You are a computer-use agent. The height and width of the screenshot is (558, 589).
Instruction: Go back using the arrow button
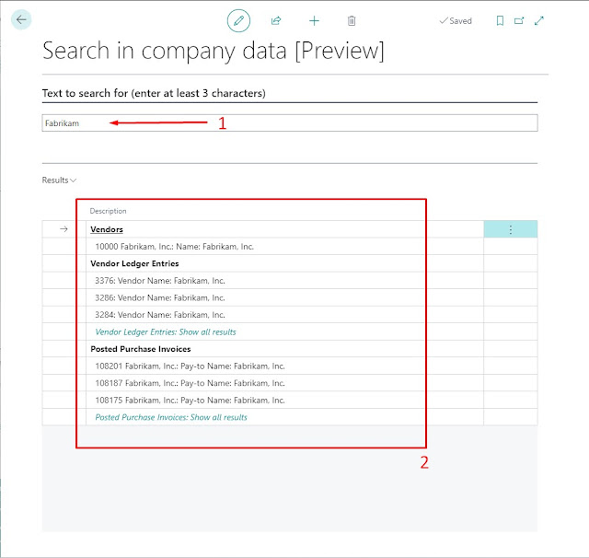tap(21, 20)
